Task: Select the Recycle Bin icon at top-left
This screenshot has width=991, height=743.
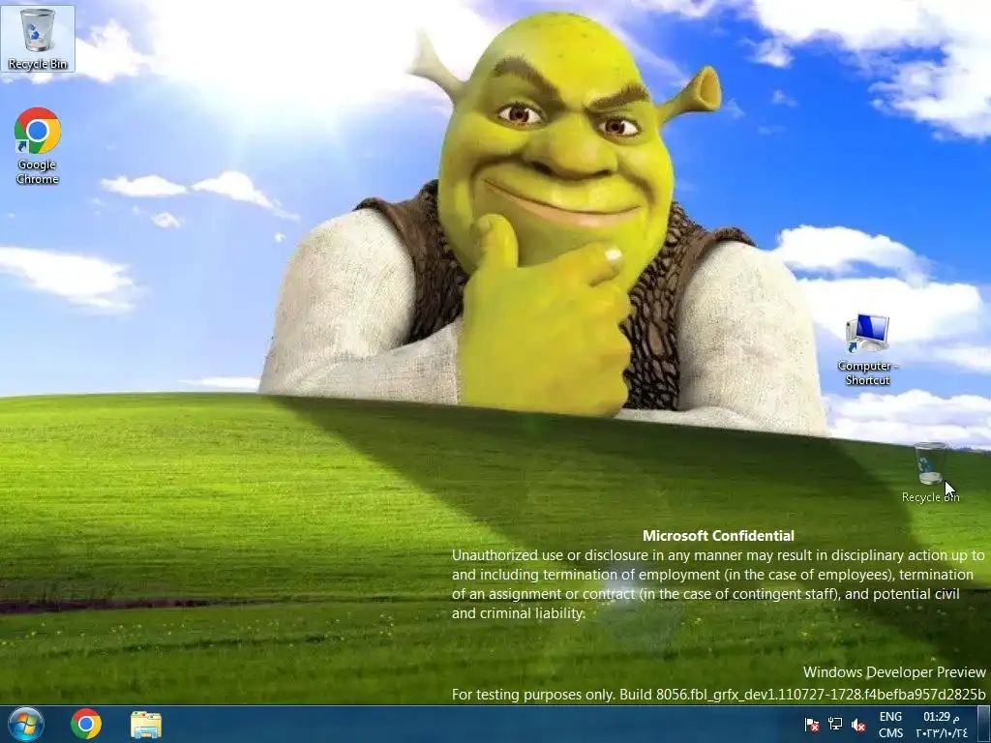Action: tap(38, 39)
